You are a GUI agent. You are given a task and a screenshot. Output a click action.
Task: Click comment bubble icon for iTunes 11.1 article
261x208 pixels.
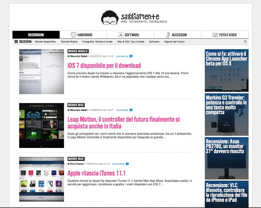[127, 164]
